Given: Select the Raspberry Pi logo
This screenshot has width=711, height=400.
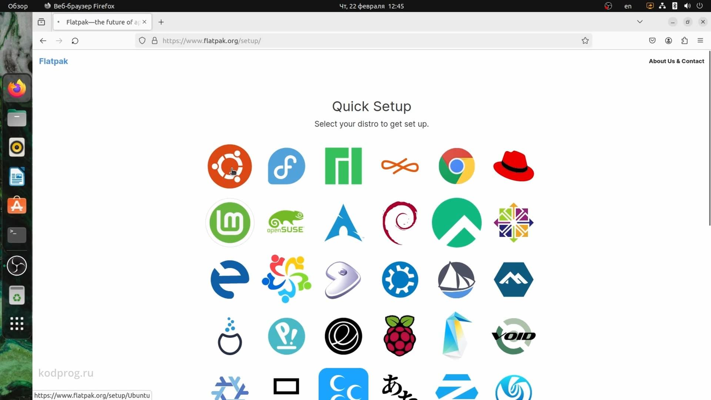Looking at the screenshot, I should pos(400,336).
